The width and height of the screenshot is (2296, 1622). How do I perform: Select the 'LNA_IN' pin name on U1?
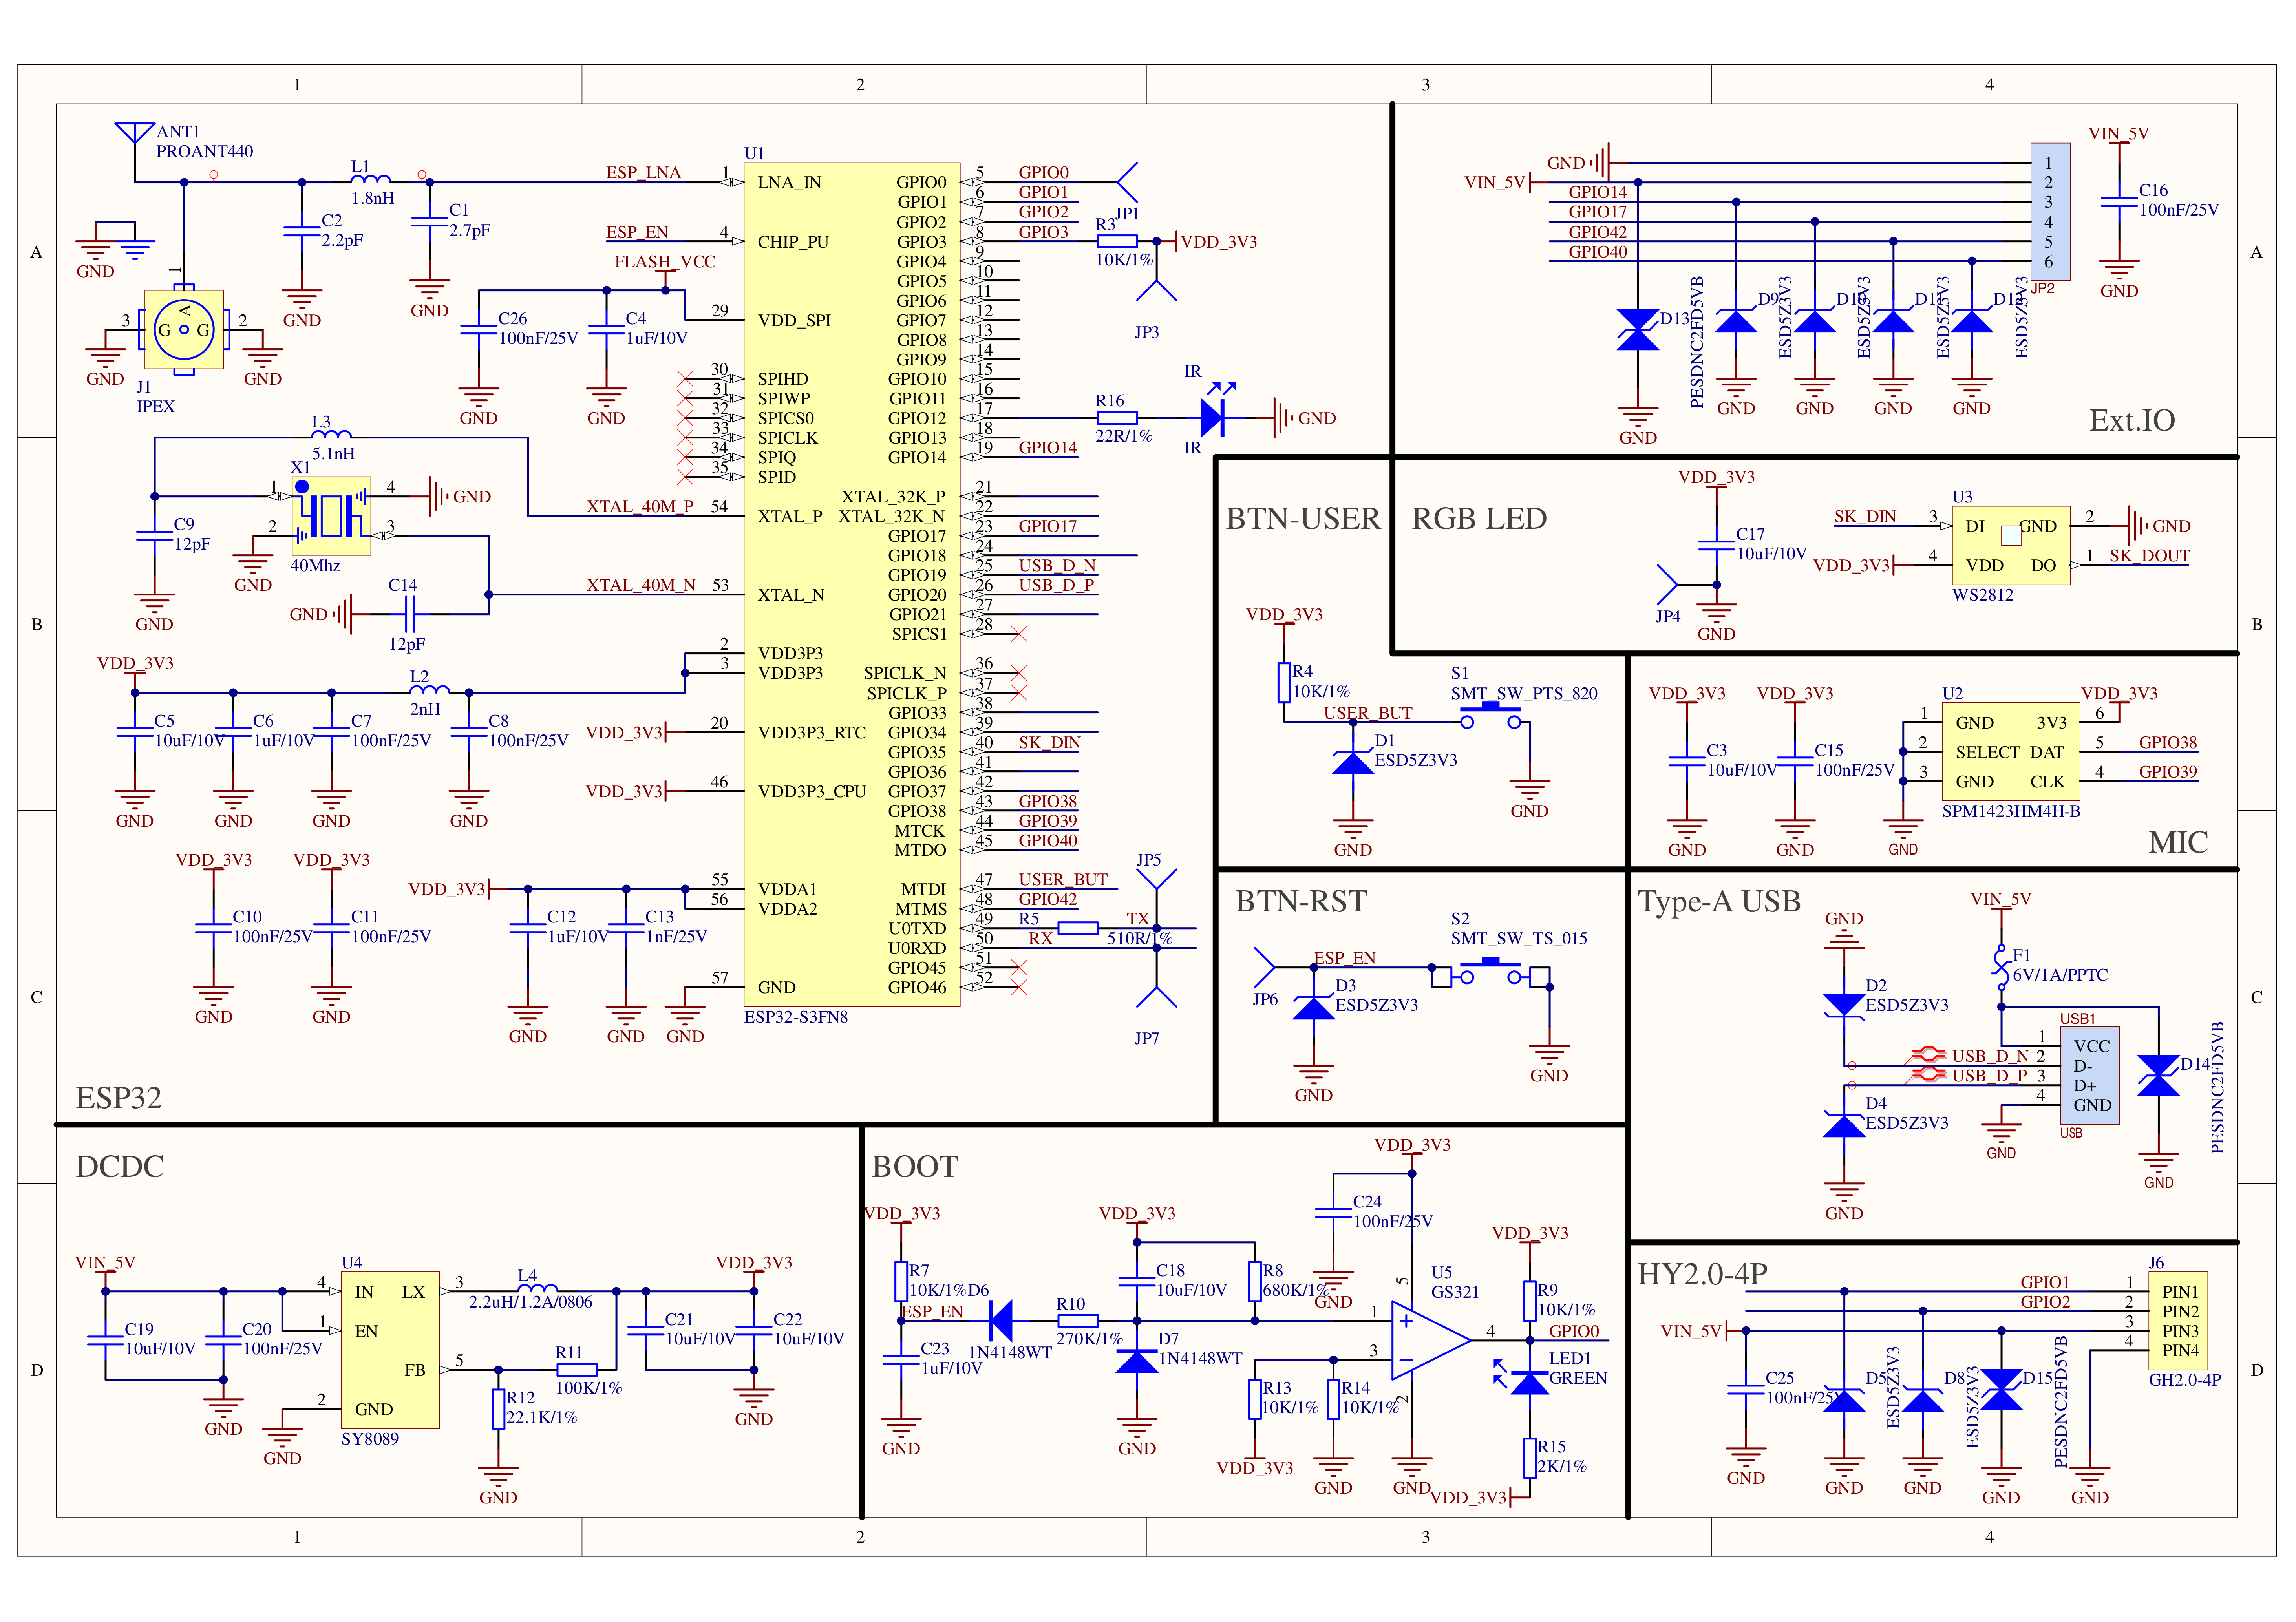(789, 182)
